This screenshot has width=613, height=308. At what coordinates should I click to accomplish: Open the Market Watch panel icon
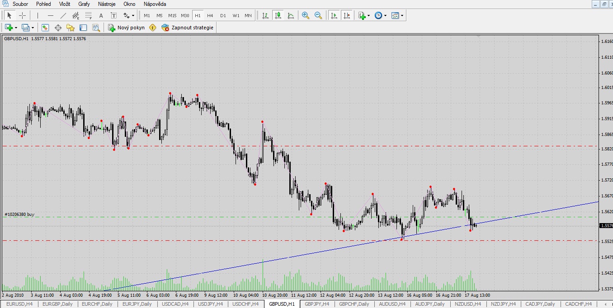click(45, 28)
